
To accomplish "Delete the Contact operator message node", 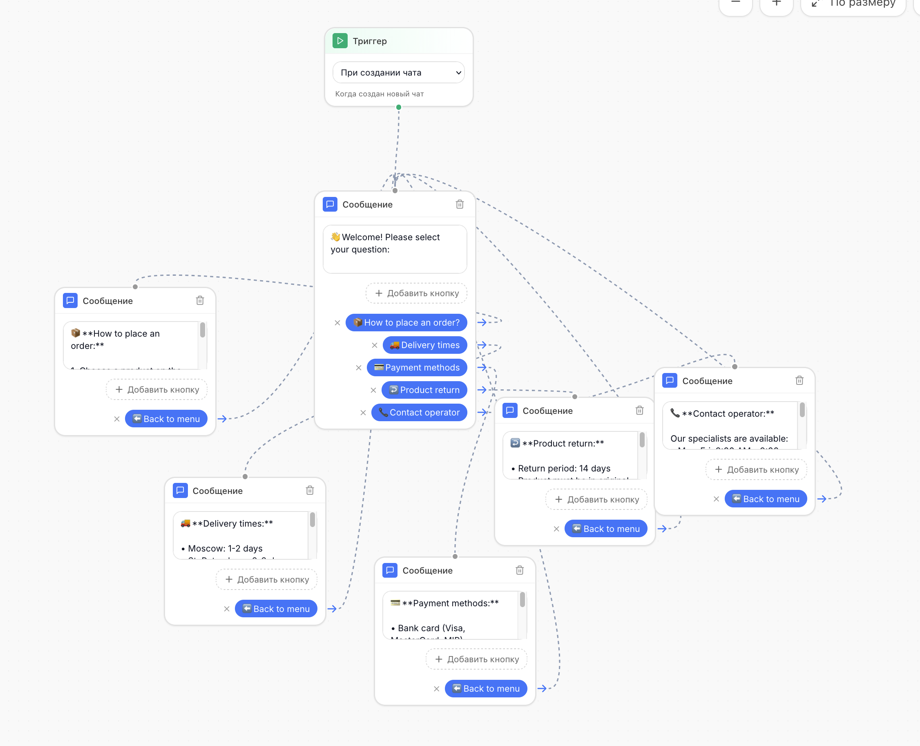I will 799,380.
